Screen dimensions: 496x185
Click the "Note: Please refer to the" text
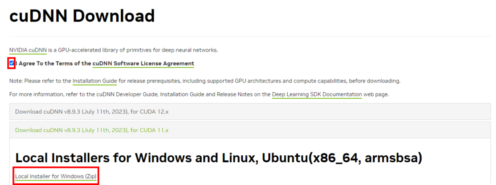[x=40, y=81]
